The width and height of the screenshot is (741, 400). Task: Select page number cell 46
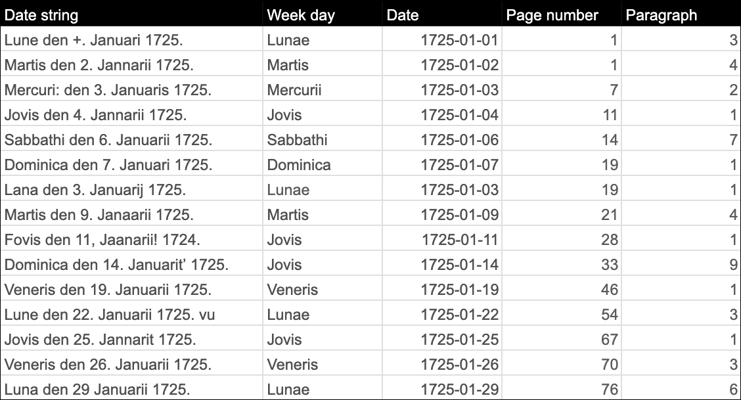pos(561,290)
